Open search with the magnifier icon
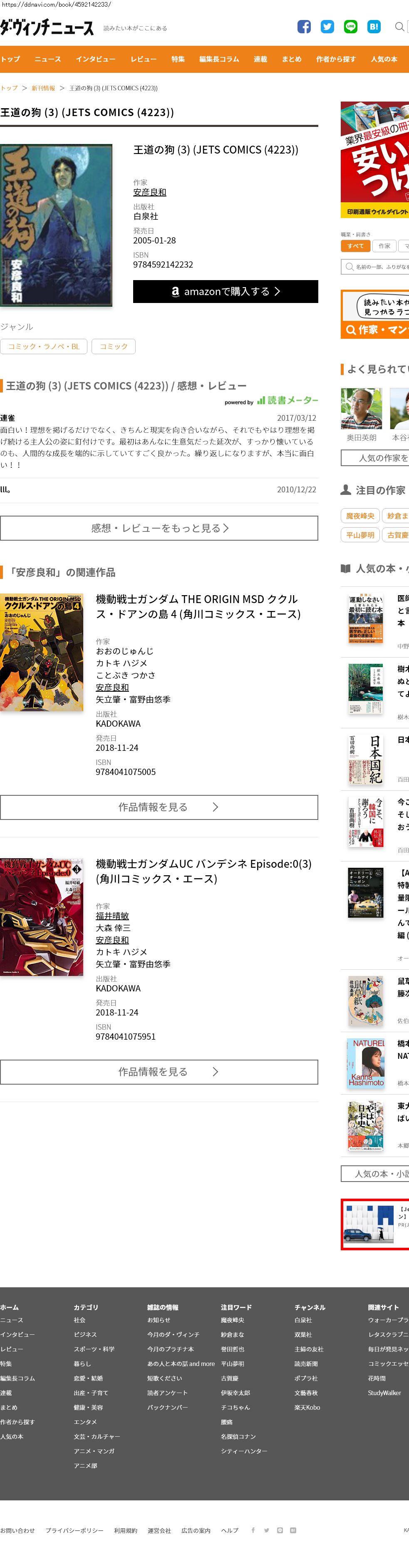409x1547 pixels. tap(399, 26)
